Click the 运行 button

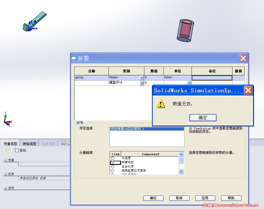coord(8,150)
